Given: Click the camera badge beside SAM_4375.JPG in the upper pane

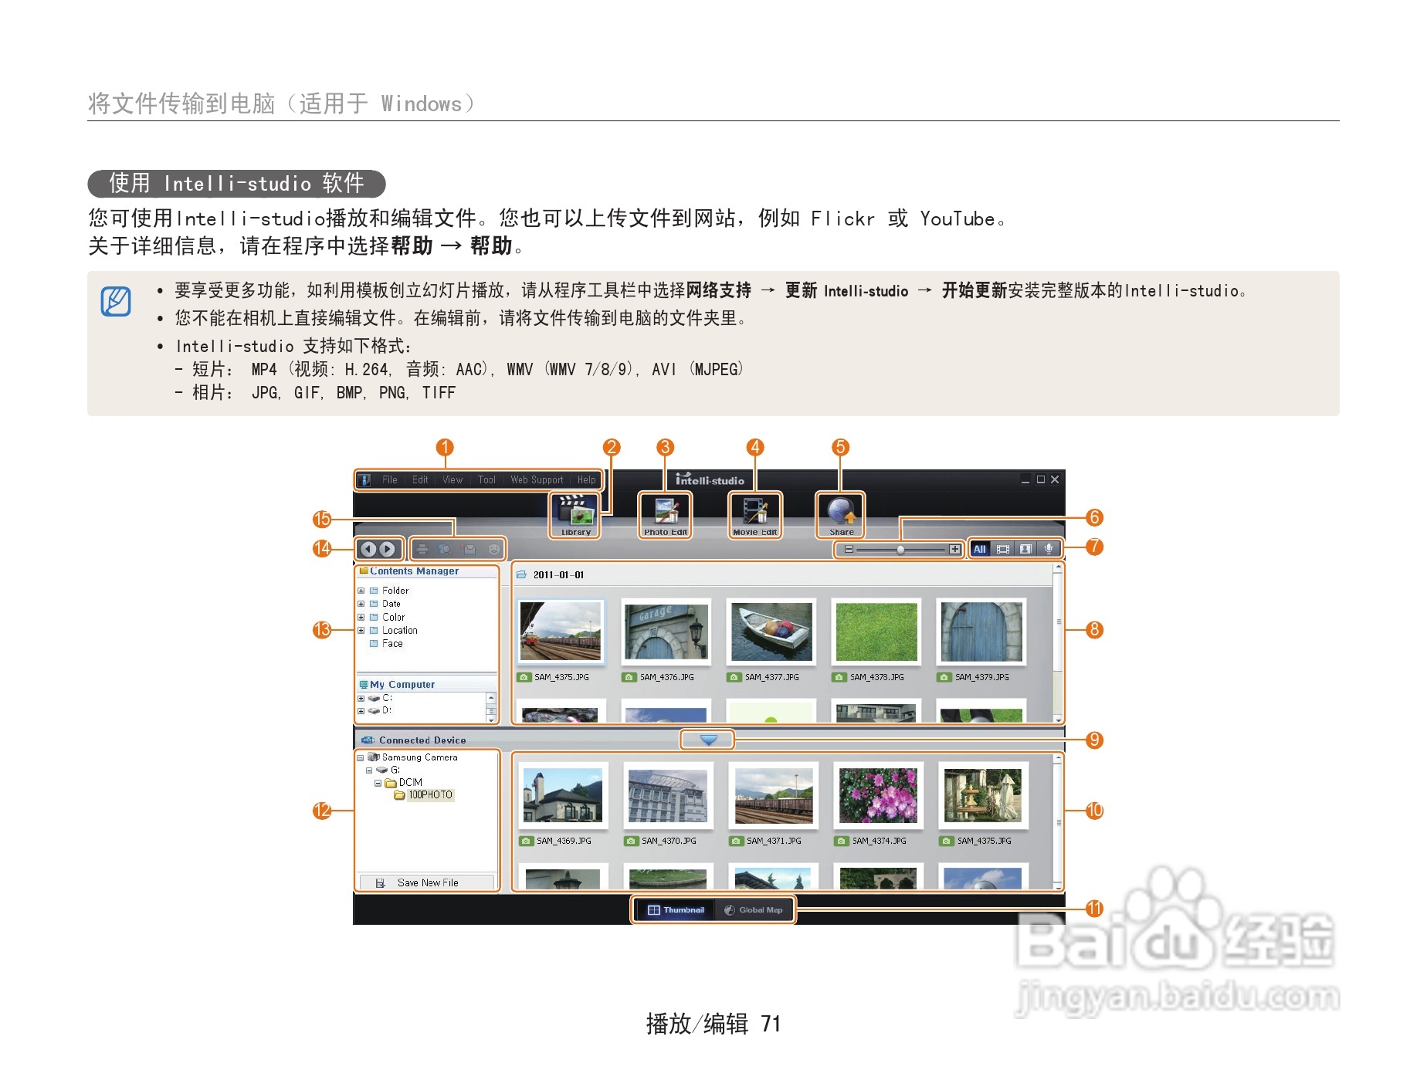Looking at the screenshot, I should (x=524, y=677).
